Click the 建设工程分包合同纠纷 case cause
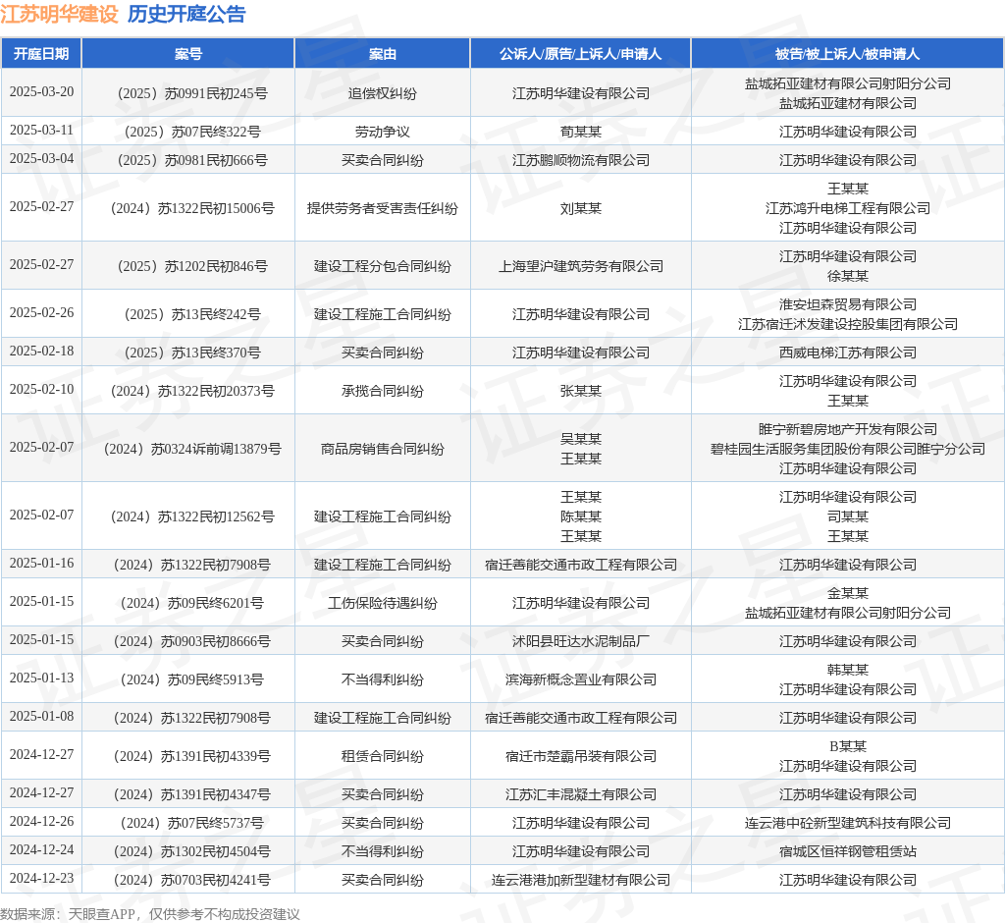This screenshot has width=1005, height=923. [383, 266]
